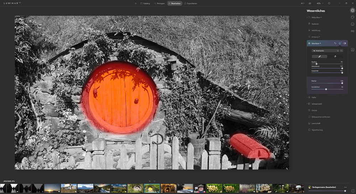The height and width of the screenshot is (194, 356).
Task: Click the plus add photos button
Action: (x=136, y=4)
